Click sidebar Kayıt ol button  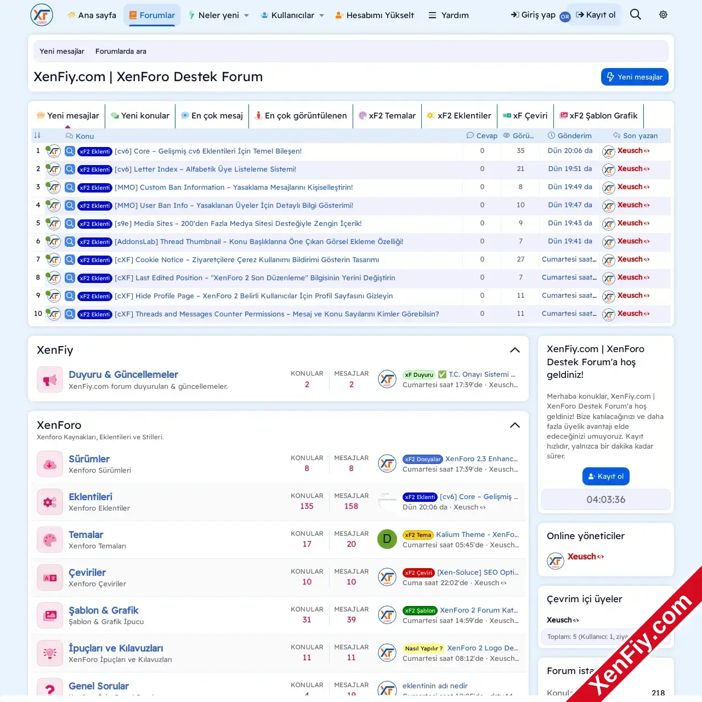click(x=605, y=476)
